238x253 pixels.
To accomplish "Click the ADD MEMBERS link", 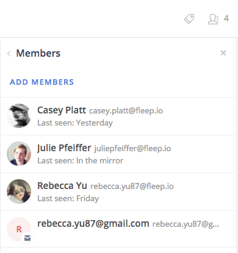I will click(x=41, y=82).
